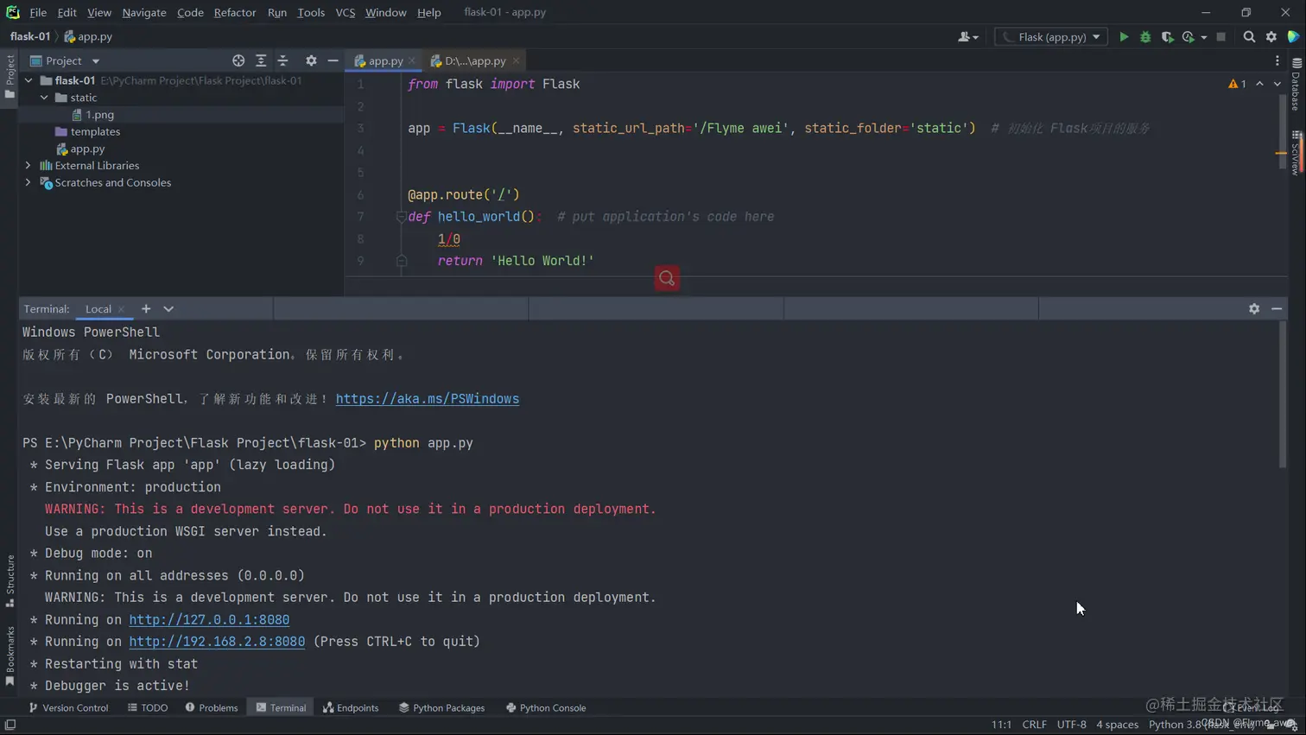Collapse all in Project panel

tap(283, 60)
